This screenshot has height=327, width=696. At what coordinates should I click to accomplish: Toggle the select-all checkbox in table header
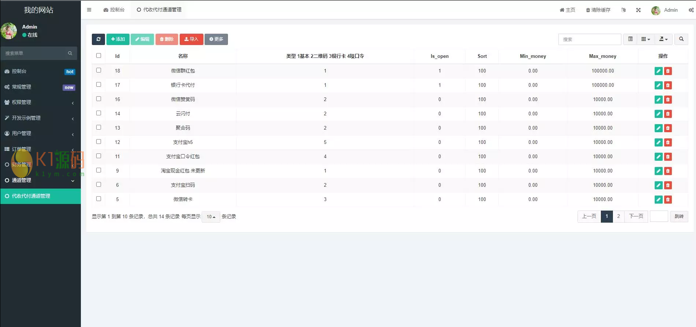point(98,56)
